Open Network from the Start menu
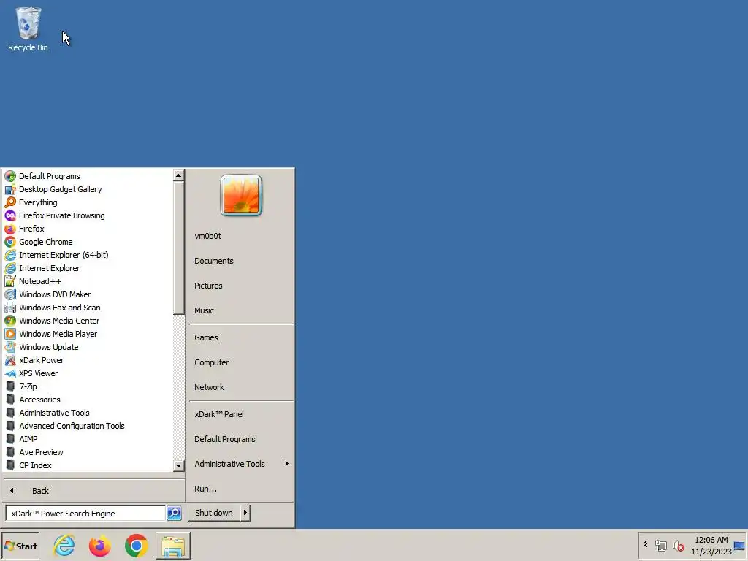Viewport: 748px width, 561px height. click(209, 387)
